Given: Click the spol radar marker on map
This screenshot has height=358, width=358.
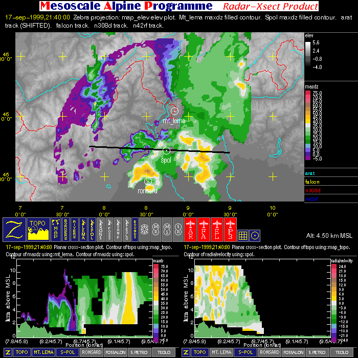Looking at the screenshot, I should 166,151.
